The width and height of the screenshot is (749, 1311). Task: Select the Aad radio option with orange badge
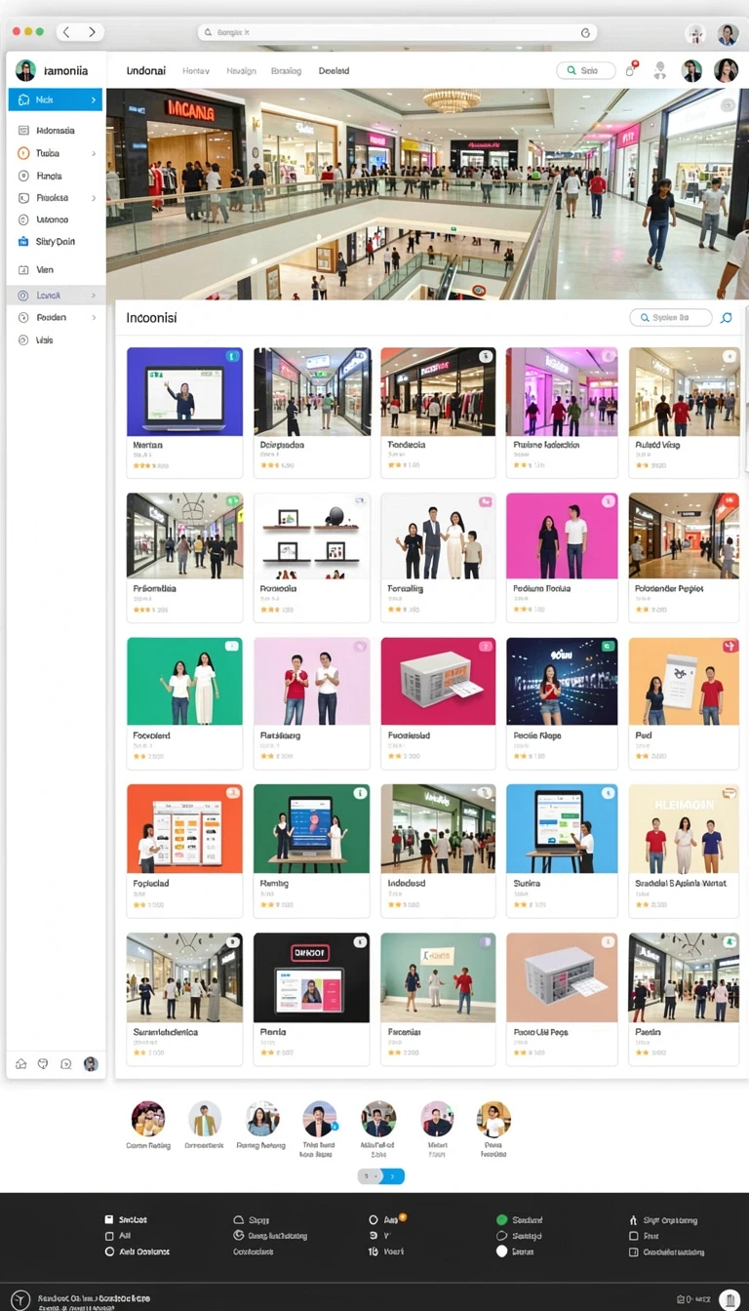pyautogui.click(x=374, y=1219)
